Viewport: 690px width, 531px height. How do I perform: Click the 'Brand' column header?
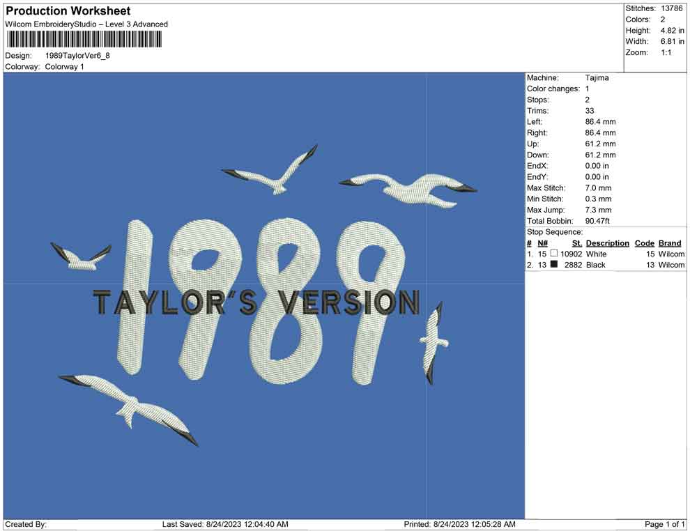pos(670,243)
